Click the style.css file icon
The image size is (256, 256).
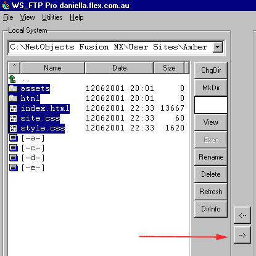tap(13, 128)
